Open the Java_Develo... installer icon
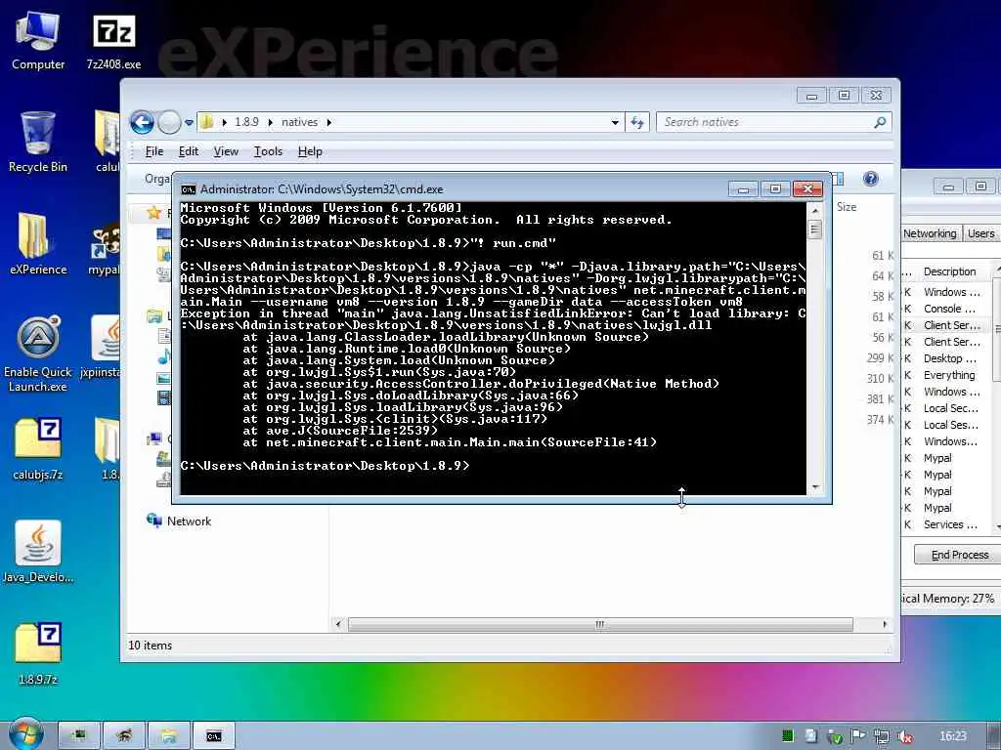This screenshot has height=750, width=1001. point(38,552)
